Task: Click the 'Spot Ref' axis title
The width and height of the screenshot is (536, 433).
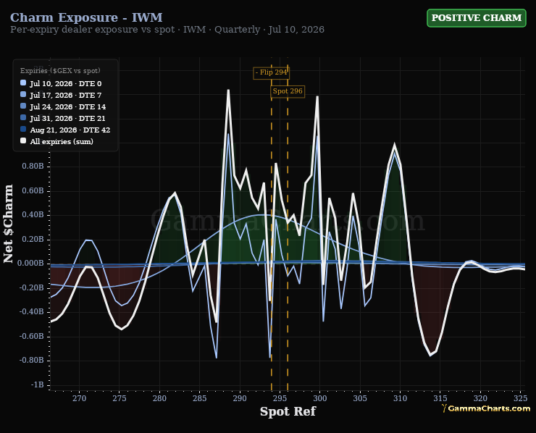Action: (x=288, y=411)
